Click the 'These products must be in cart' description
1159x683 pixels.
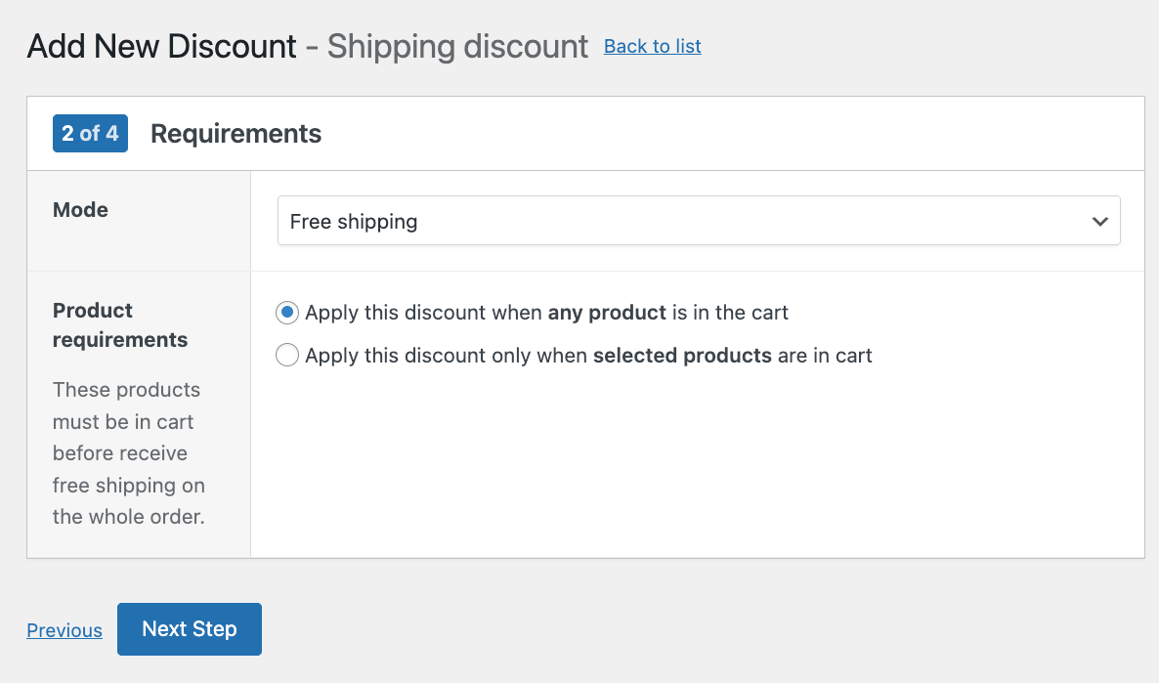[x=128, y=453]
